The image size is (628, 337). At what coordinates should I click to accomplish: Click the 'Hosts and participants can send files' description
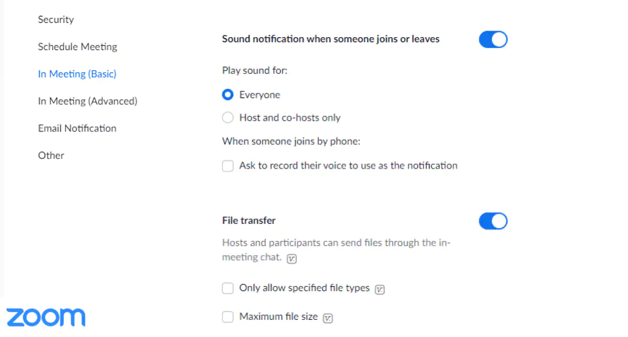[x=336, y=250]
